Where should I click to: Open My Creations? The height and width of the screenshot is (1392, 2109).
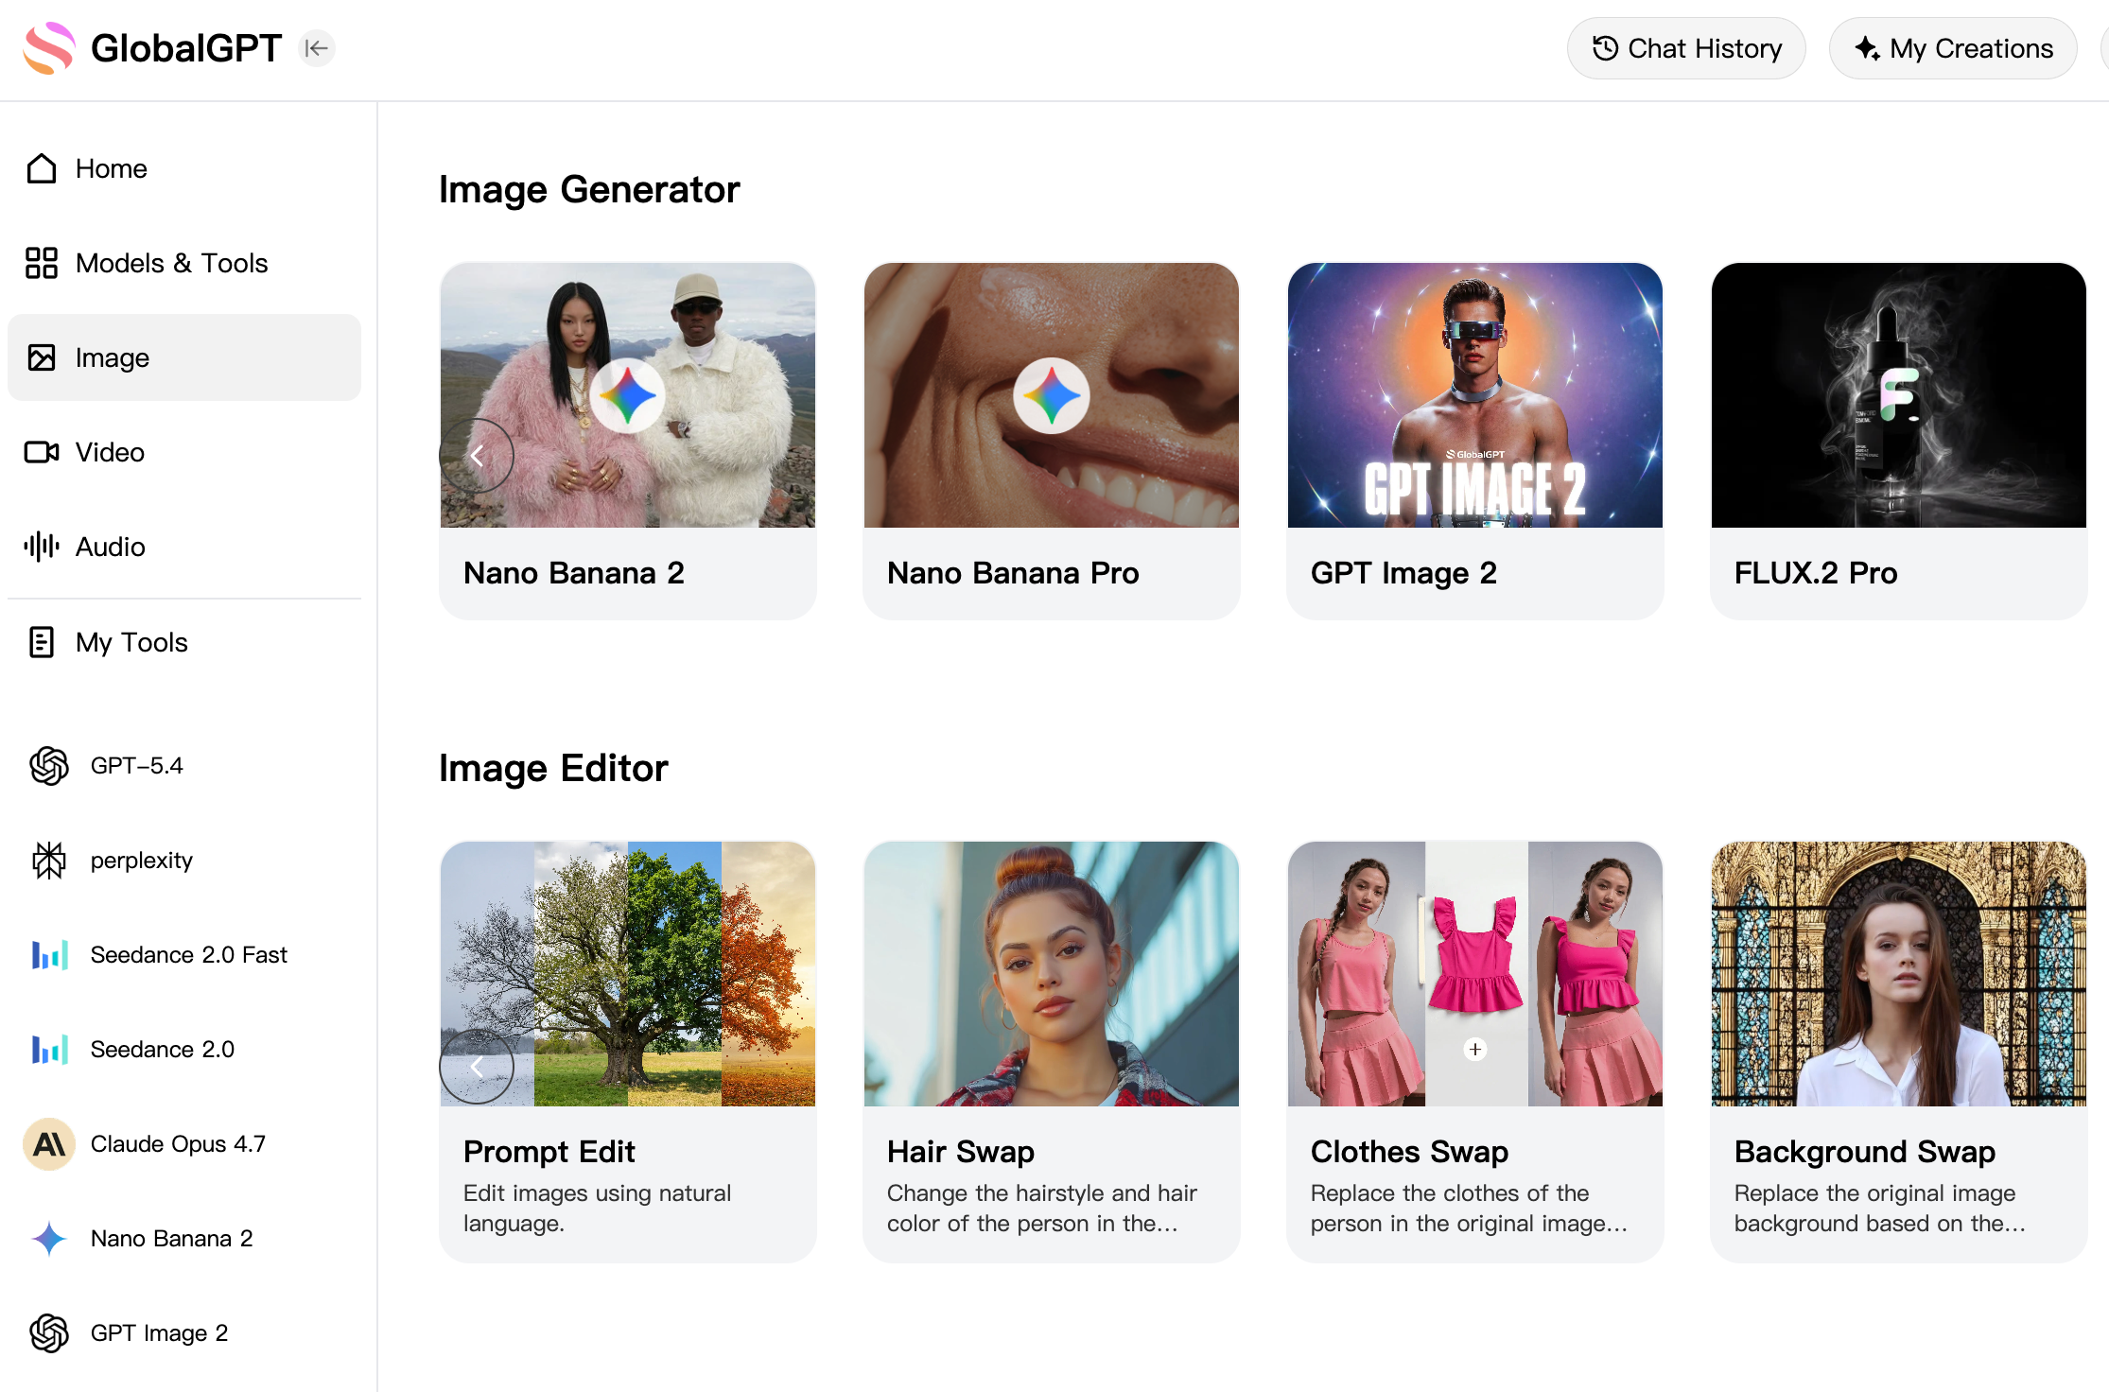1952,48
